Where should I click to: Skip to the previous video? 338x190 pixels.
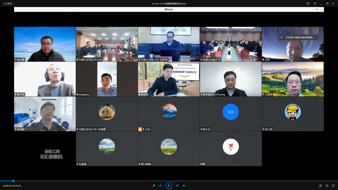[x=160, y=185]
